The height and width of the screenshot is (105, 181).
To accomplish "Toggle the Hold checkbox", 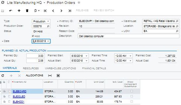I will (x=33, y=36).
